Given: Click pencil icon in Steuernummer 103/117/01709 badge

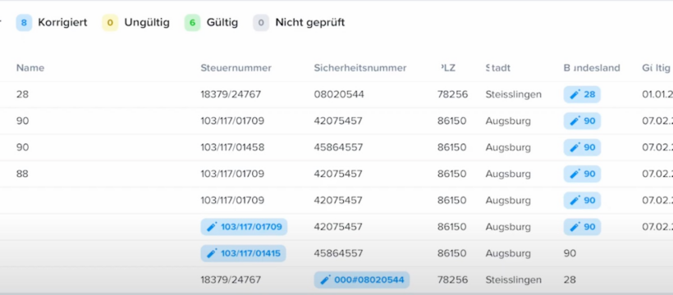Looking at the screenshot, I should coord(212,227).
